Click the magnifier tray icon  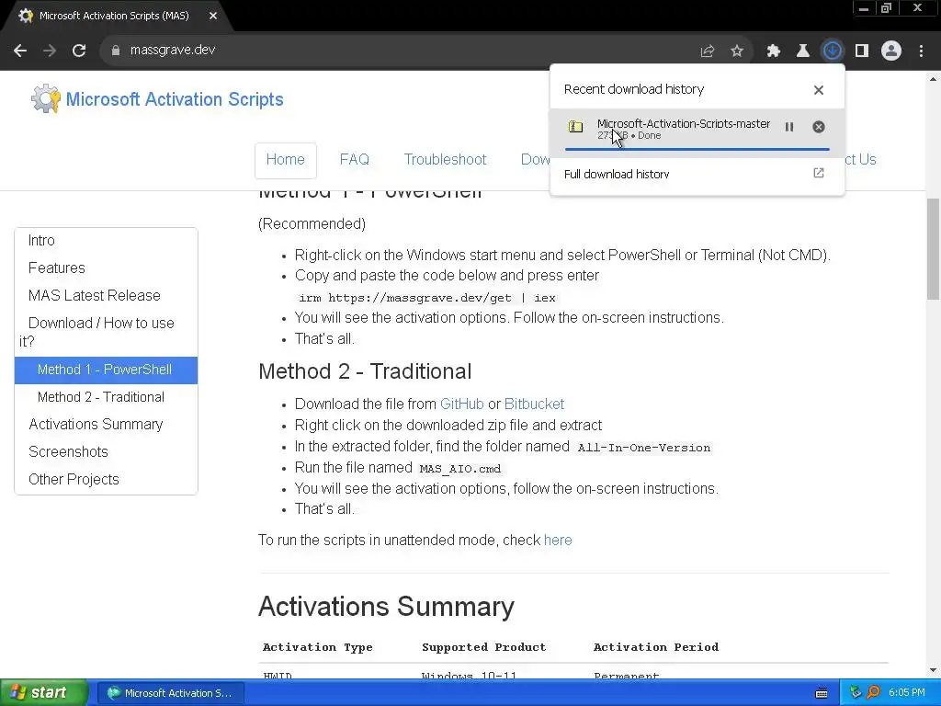(x=873, y=693)
